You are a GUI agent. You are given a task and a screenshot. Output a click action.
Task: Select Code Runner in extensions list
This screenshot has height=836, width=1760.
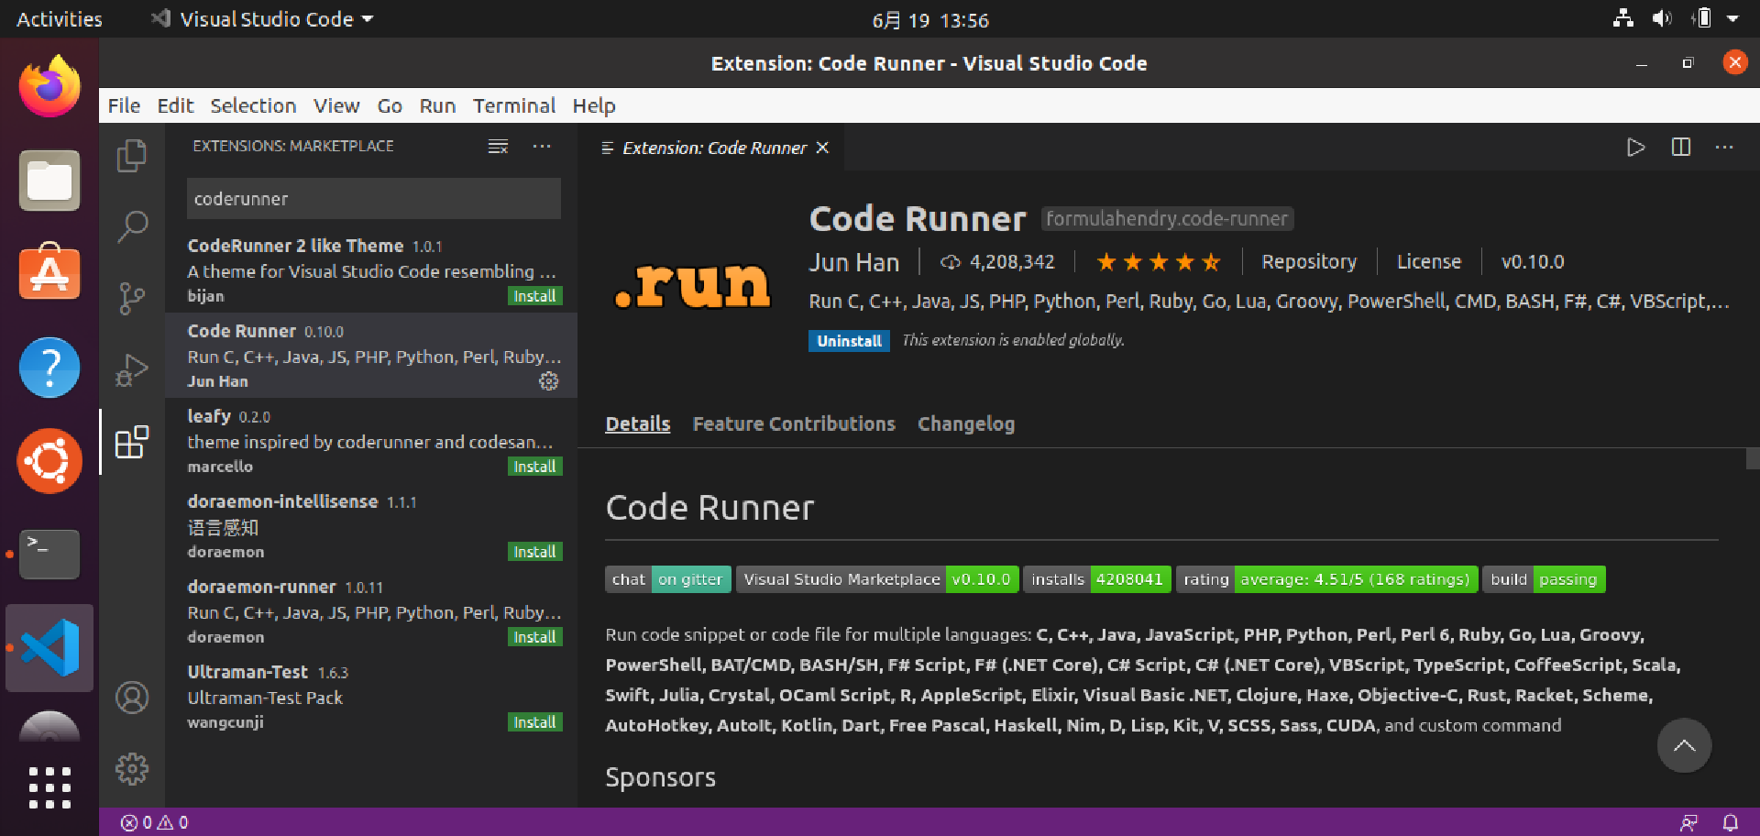[x=371, y=356]
